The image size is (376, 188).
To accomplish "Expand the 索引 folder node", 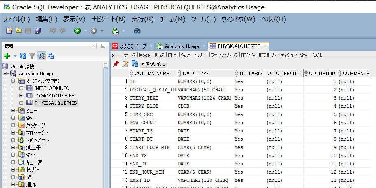I will (13, 118).
